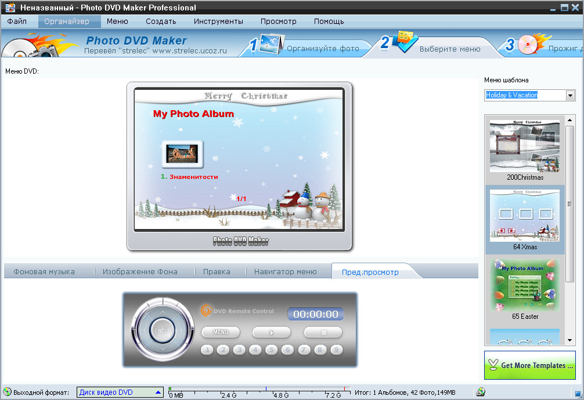
Task: Click the album thumbnail in menu preview
Action: pos(182,154)
